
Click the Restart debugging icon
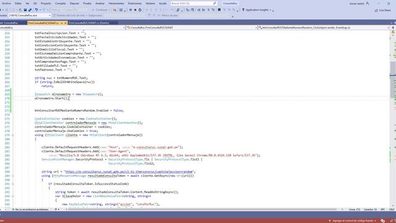point(140,10)
